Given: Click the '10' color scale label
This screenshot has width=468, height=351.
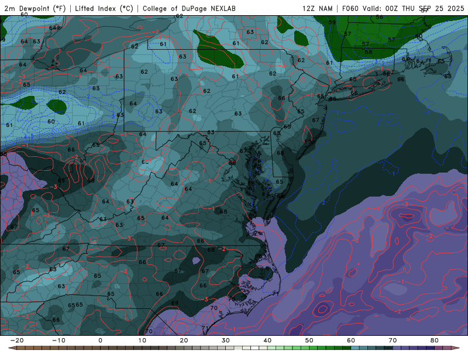Looking at the screenshot, I should click(142, 340).
